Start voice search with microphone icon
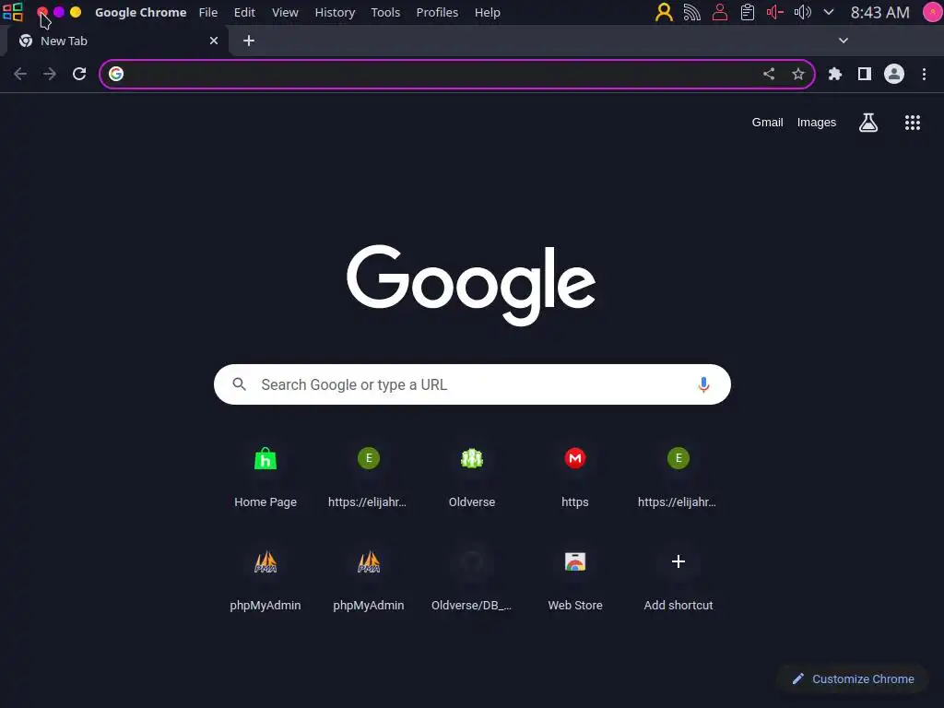944x708 pixels. tap(703, 384)
